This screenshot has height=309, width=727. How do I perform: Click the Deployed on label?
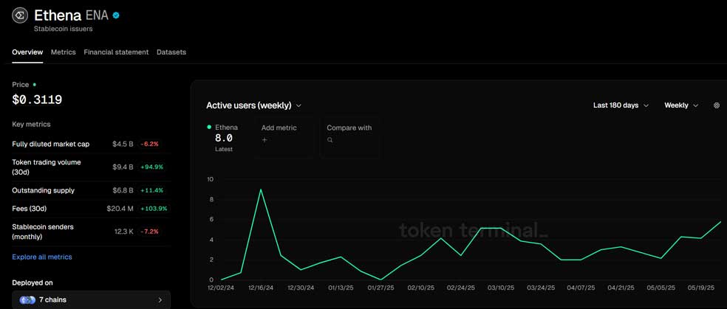click(x=33, y=282)
